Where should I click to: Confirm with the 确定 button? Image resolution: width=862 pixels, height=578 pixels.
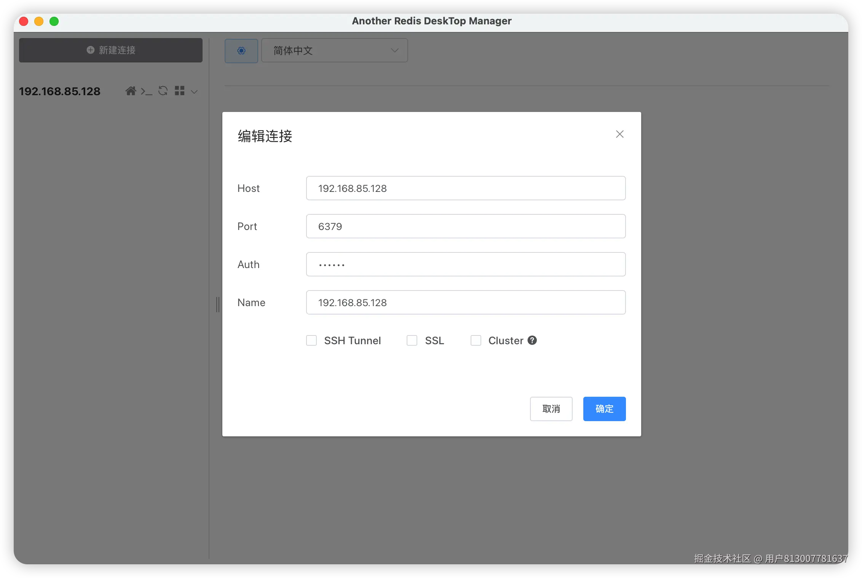click(605, 409)
